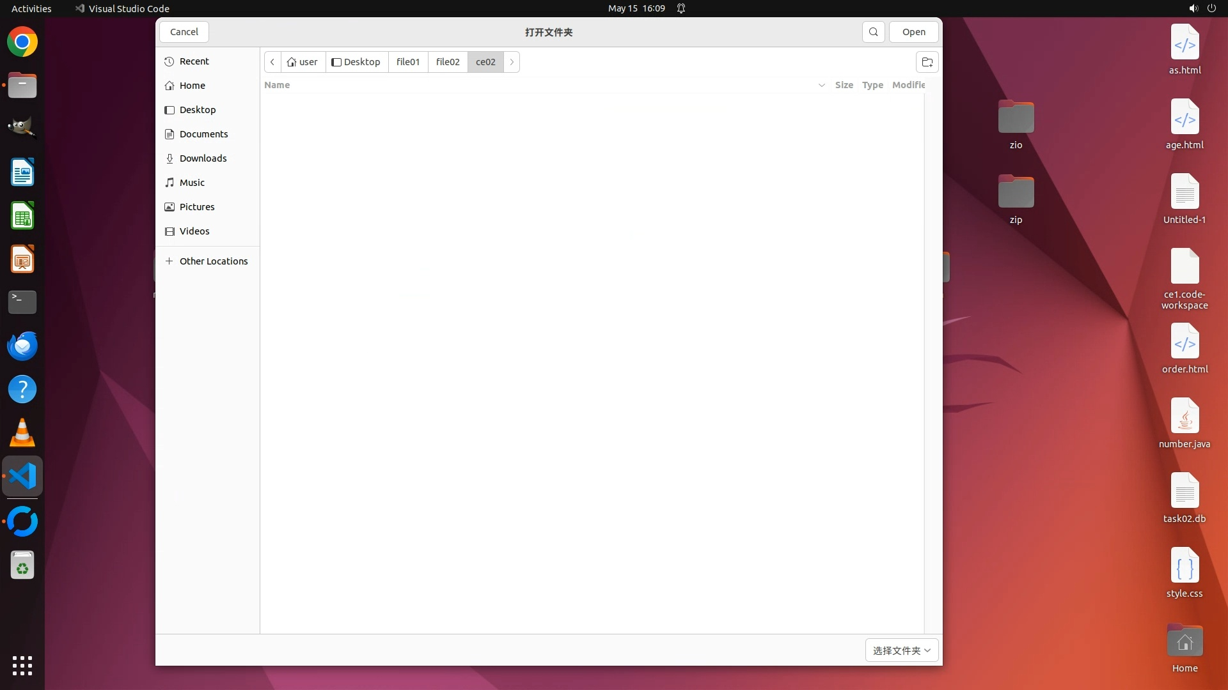Select the Desktop path segment
This screenshot has width=1228, height=690.
[x=356, y=62]
